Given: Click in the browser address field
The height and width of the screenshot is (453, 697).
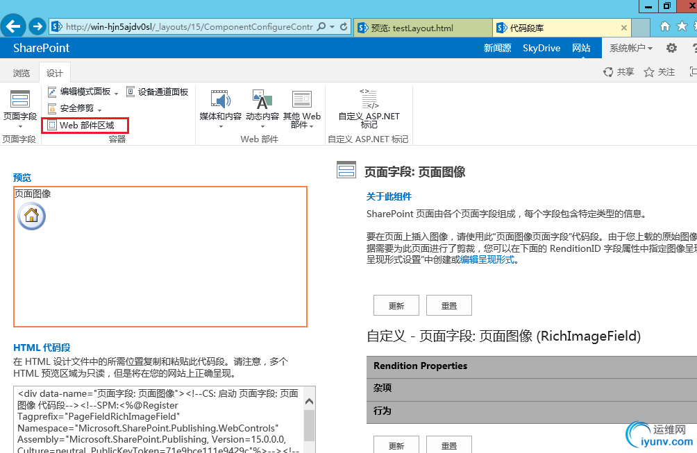Looking at the screenshot, I should [189, 26].
